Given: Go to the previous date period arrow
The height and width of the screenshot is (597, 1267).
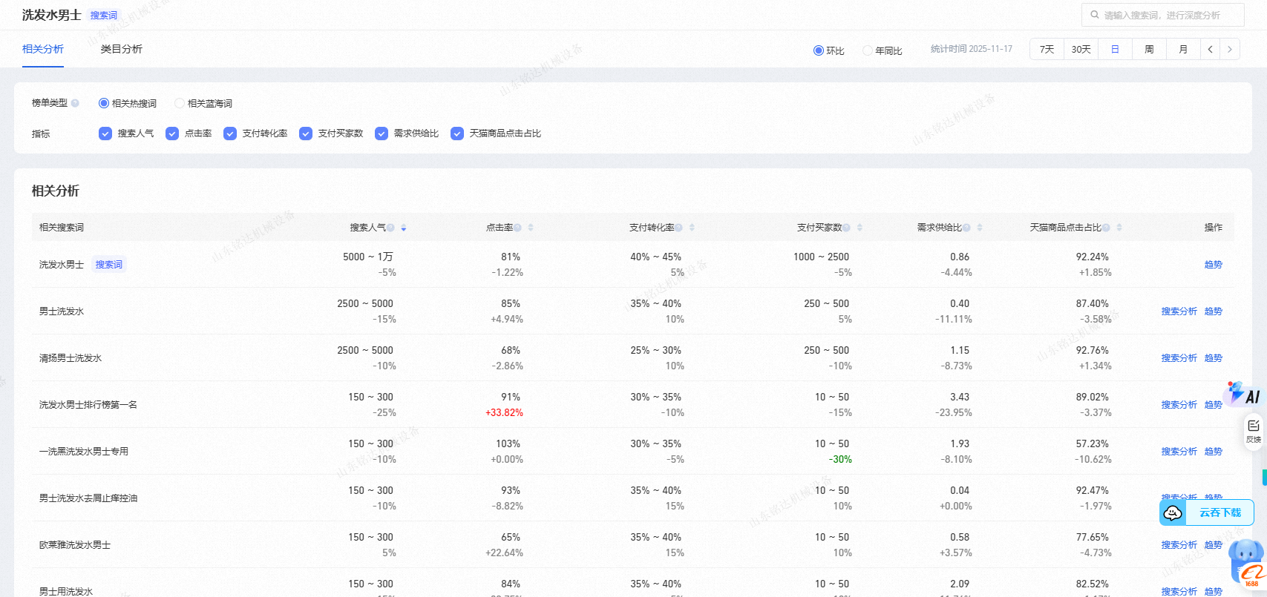Looking at the screenshot, I should click(1210, 49).
